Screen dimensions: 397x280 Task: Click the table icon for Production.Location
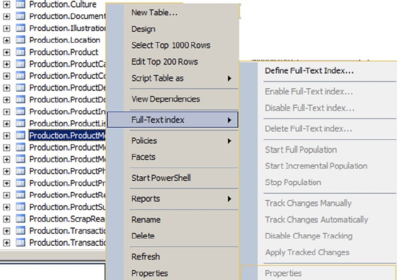(x=20, y=40)
